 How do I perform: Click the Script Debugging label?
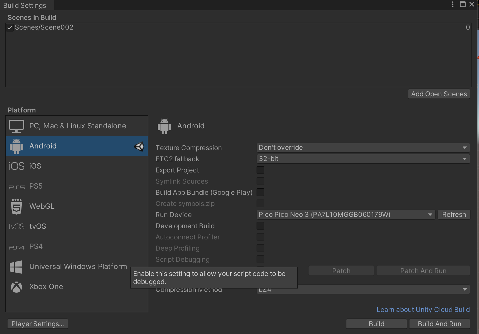(x=183, y=259)
